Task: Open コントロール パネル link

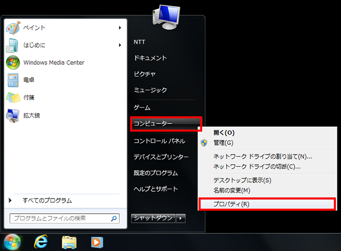Action: click(159, 141)
